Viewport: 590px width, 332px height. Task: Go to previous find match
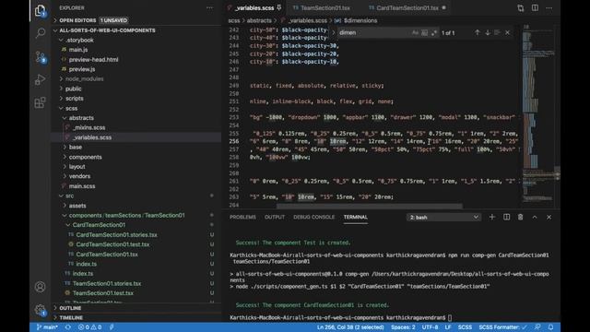[478, 33]
